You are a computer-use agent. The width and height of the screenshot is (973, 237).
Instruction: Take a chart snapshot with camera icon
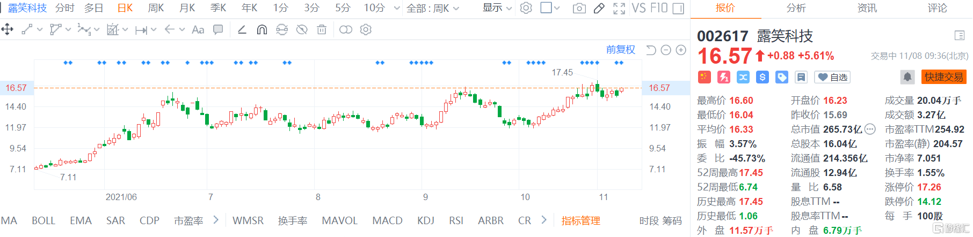[x=579, y=8]
